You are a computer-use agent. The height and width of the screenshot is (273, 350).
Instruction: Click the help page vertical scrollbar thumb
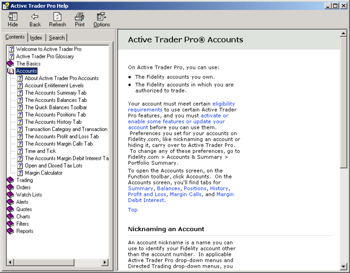343,102
